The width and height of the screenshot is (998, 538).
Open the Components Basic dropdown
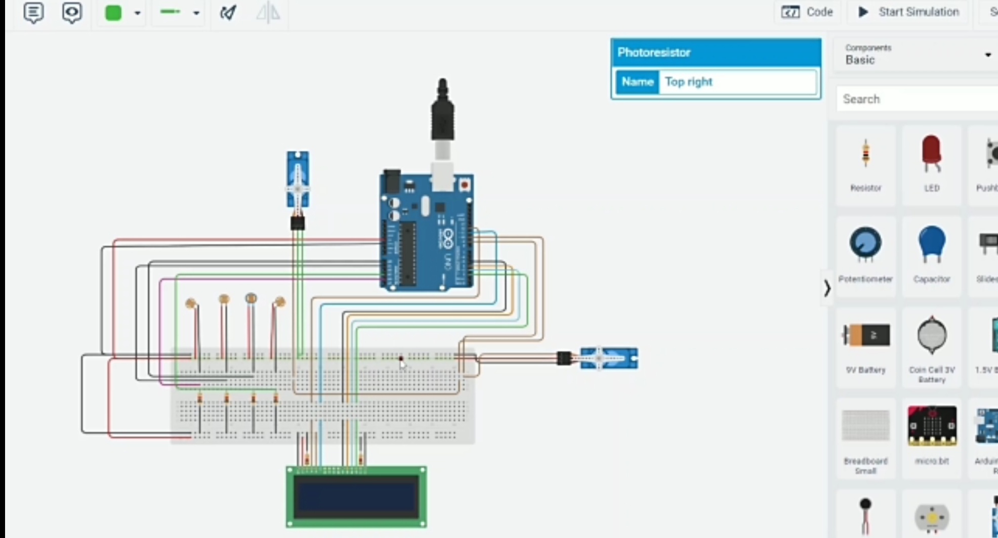[x=917, y=55]
